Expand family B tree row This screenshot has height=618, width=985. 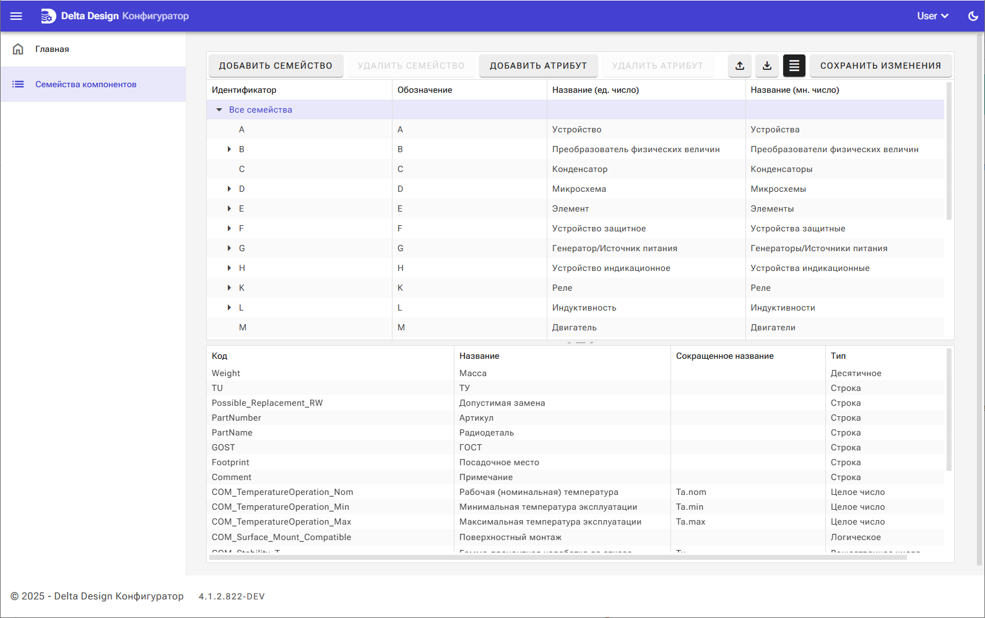click(x=229, y=149)
